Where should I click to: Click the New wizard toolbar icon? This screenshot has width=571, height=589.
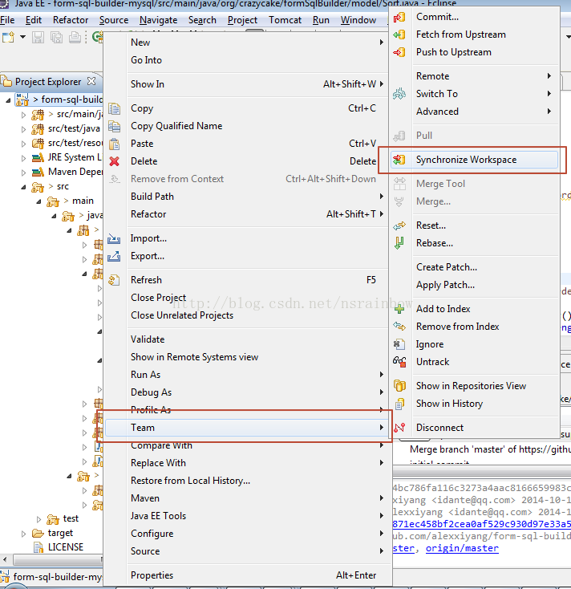click(9, 37)
